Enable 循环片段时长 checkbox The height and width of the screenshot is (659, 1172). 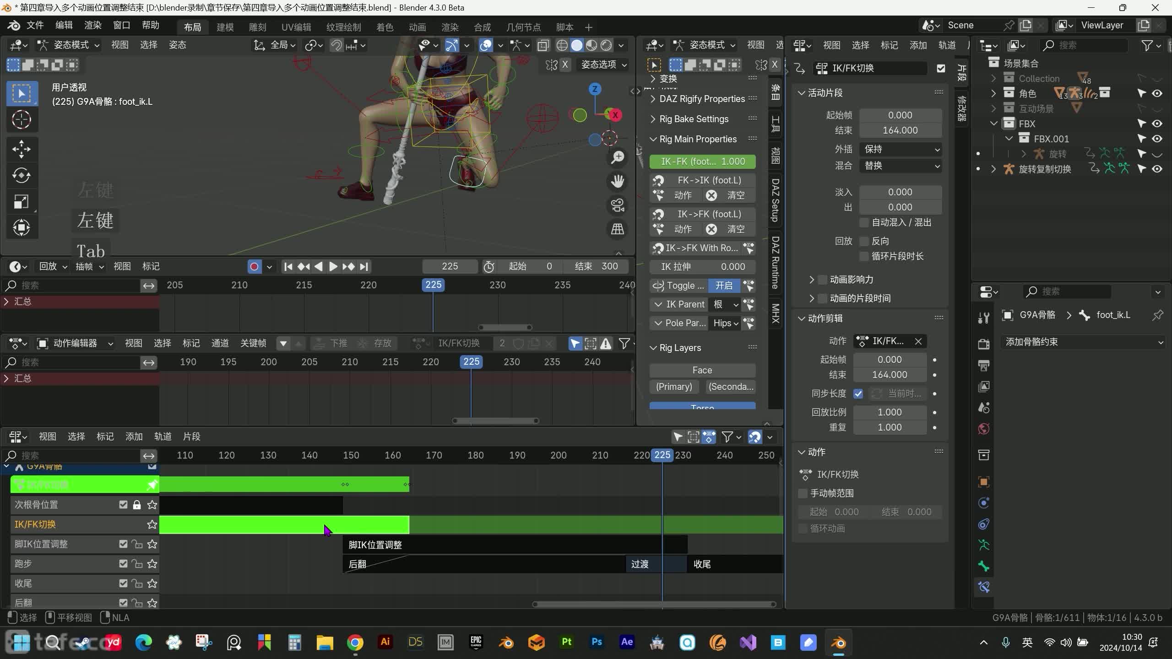(864, 256)
